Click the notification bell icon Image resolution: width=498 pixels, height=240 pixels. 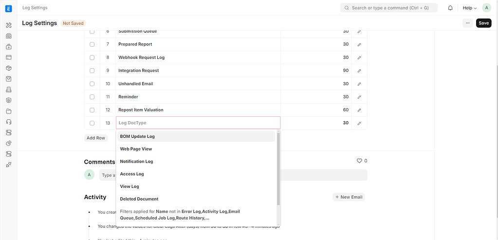(450, 8)
